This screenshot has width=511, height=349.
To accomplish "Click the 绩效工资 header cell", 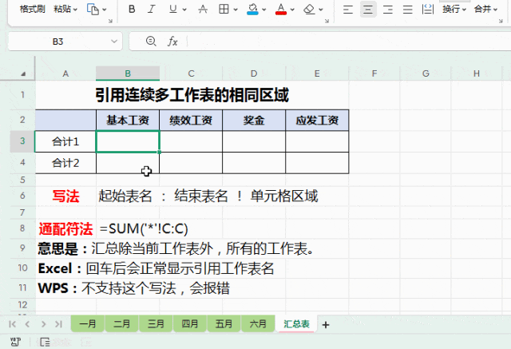I will pyautogui.click(x=191, y=121).
